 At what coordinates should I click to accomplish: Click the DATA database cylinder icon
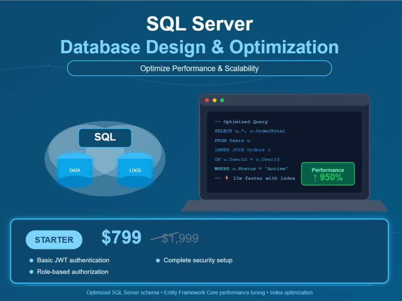75,170
